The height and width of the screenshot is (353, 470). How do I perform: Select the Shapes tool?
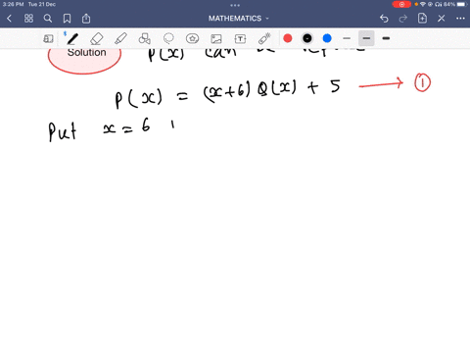coord(145,38)
